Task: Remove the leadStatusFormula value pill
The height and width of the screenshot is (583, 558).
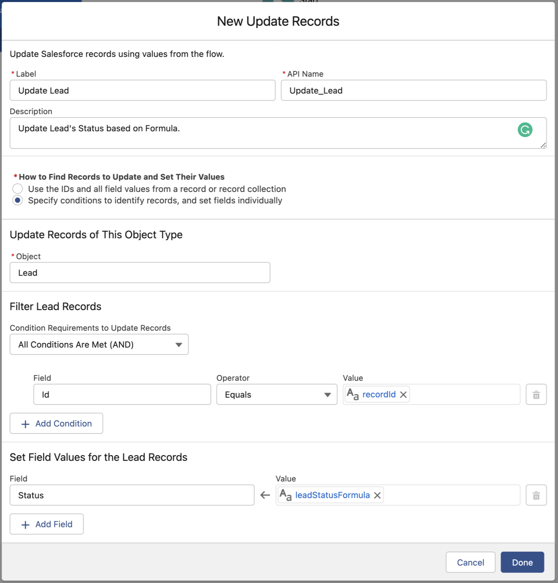Action: pos(377,495)
